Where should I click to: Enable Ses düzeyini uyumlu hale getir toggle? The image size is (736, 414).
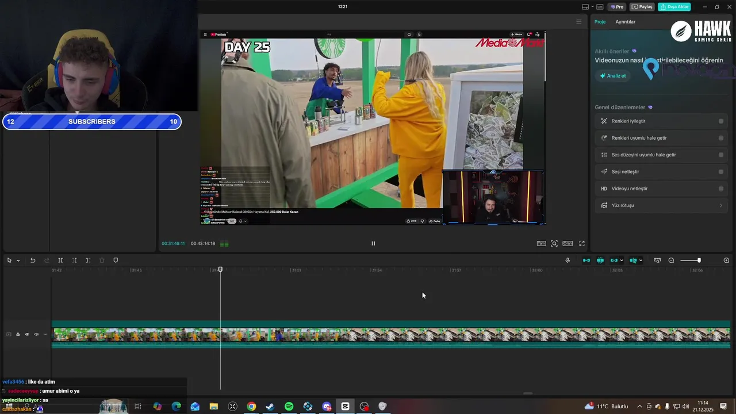click(x=721, y=155)
